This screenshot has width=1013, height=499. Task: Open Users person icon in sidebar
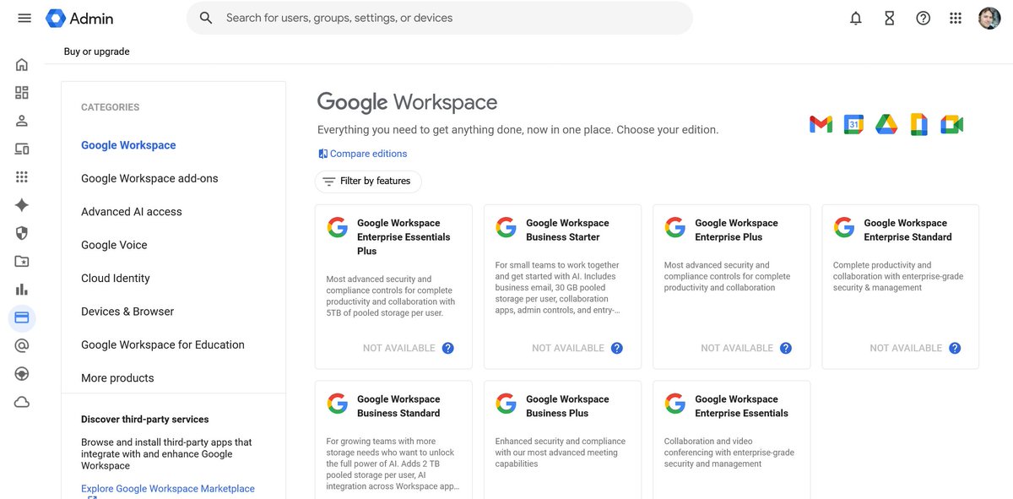pyautogui.click(x=22, y=121)
